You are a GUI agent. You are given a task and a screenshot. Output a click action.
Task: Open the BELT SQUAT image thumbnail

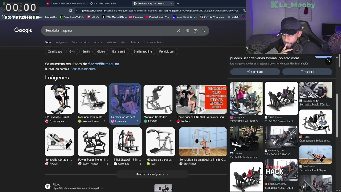coord(128,142)
